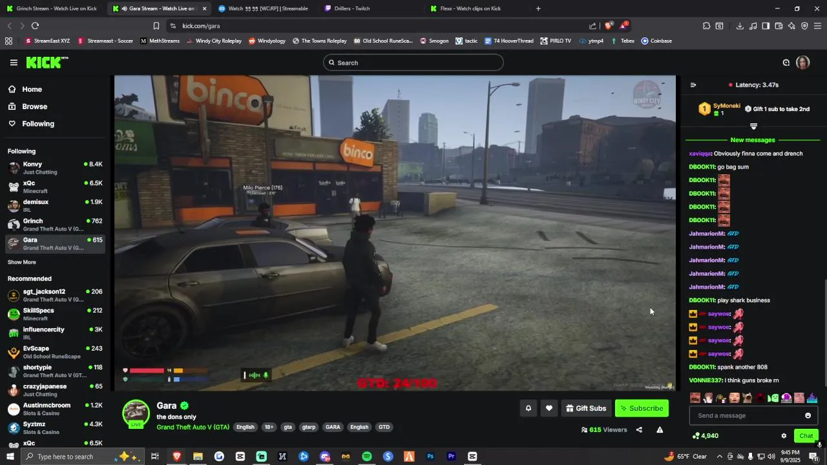827x465 pixels.
Task: Open Brave Shields lion icon
Action: tap(608, 26)
